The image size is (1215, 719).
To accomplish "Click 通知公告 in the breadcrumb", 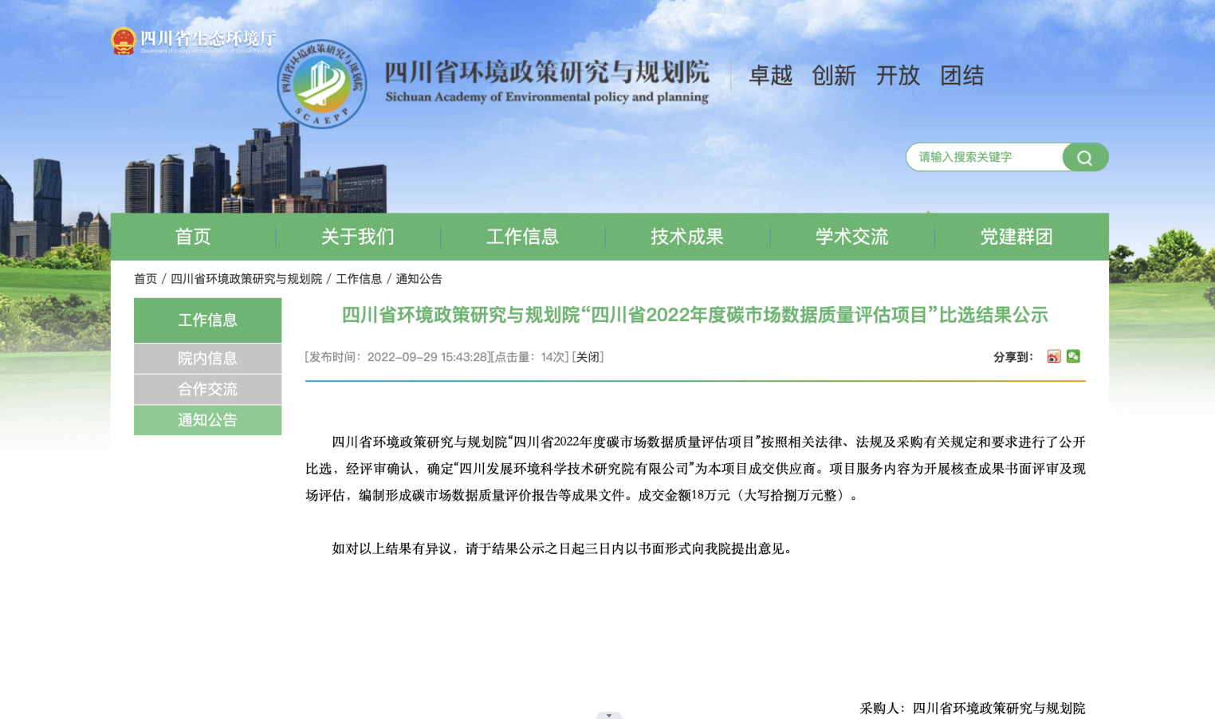I will [419, 279].
